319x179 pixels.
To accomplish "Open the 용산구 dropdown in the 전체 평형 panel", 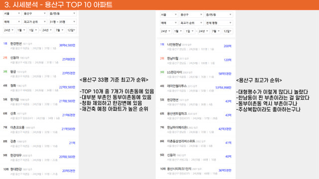I will point(191,14).
